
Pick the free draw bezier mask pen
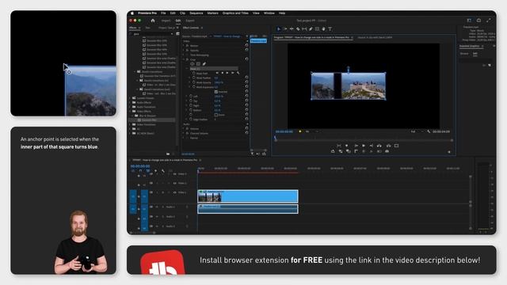pos(204,64)
